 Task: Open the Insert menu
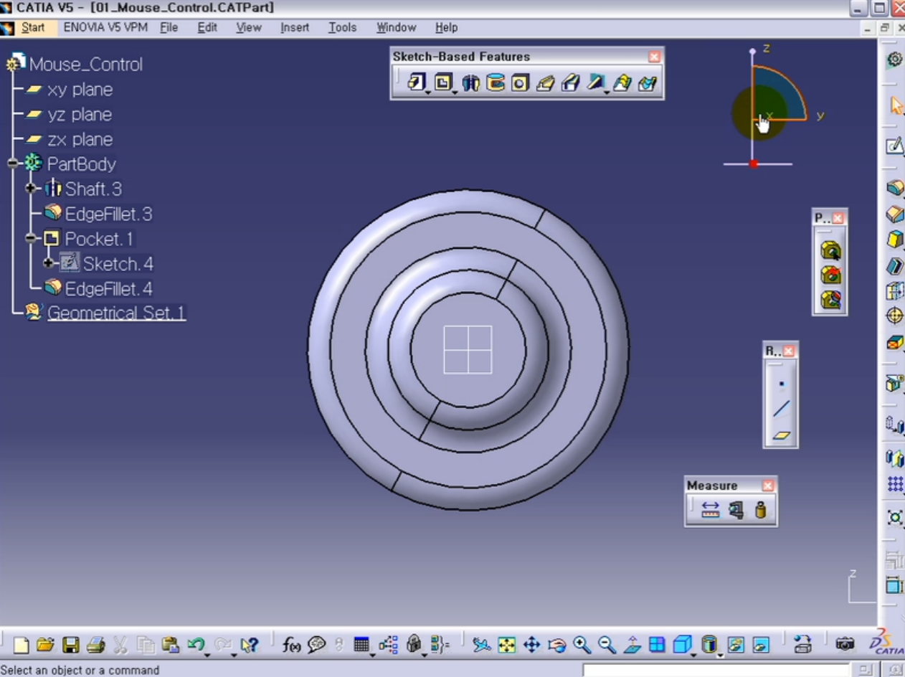[x=295, y=27]
